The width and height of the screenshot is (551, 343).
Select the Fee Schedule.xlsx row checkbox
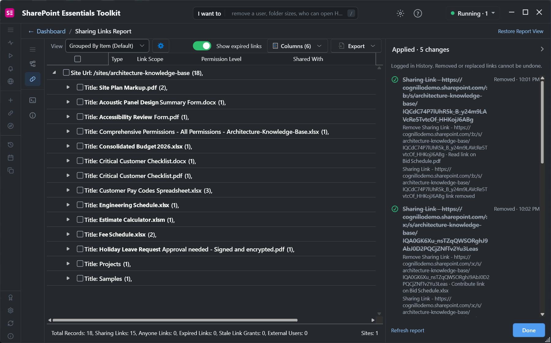point(80,234)
